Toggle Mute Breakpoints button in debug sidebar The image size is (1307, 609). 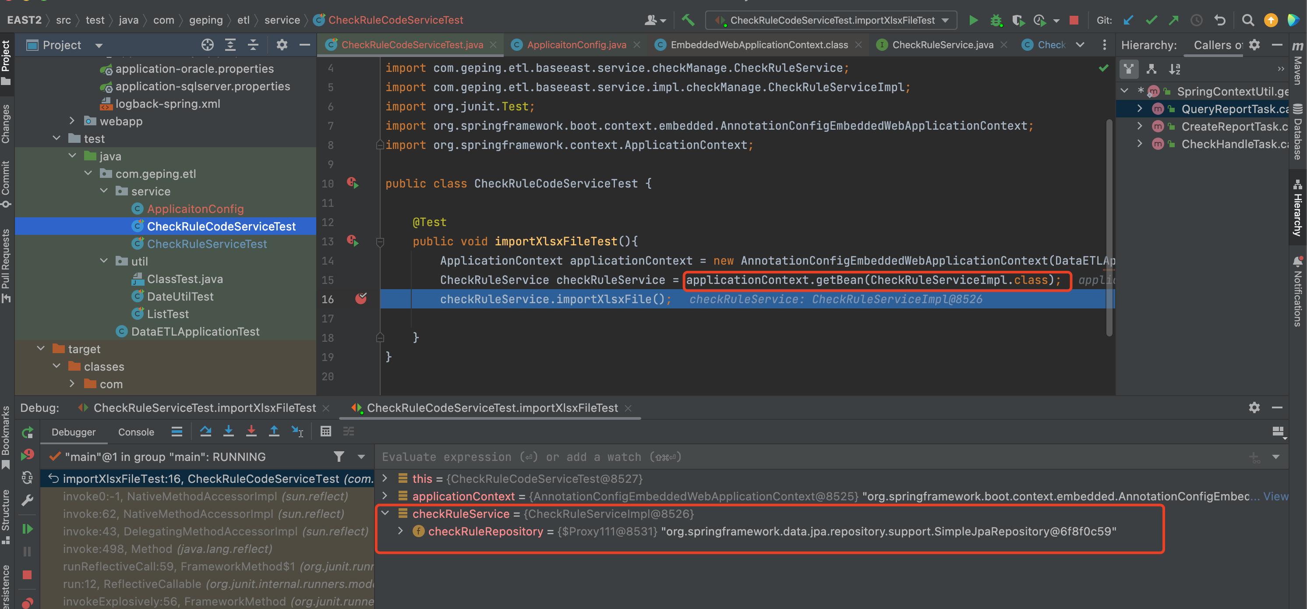[28, 602]
